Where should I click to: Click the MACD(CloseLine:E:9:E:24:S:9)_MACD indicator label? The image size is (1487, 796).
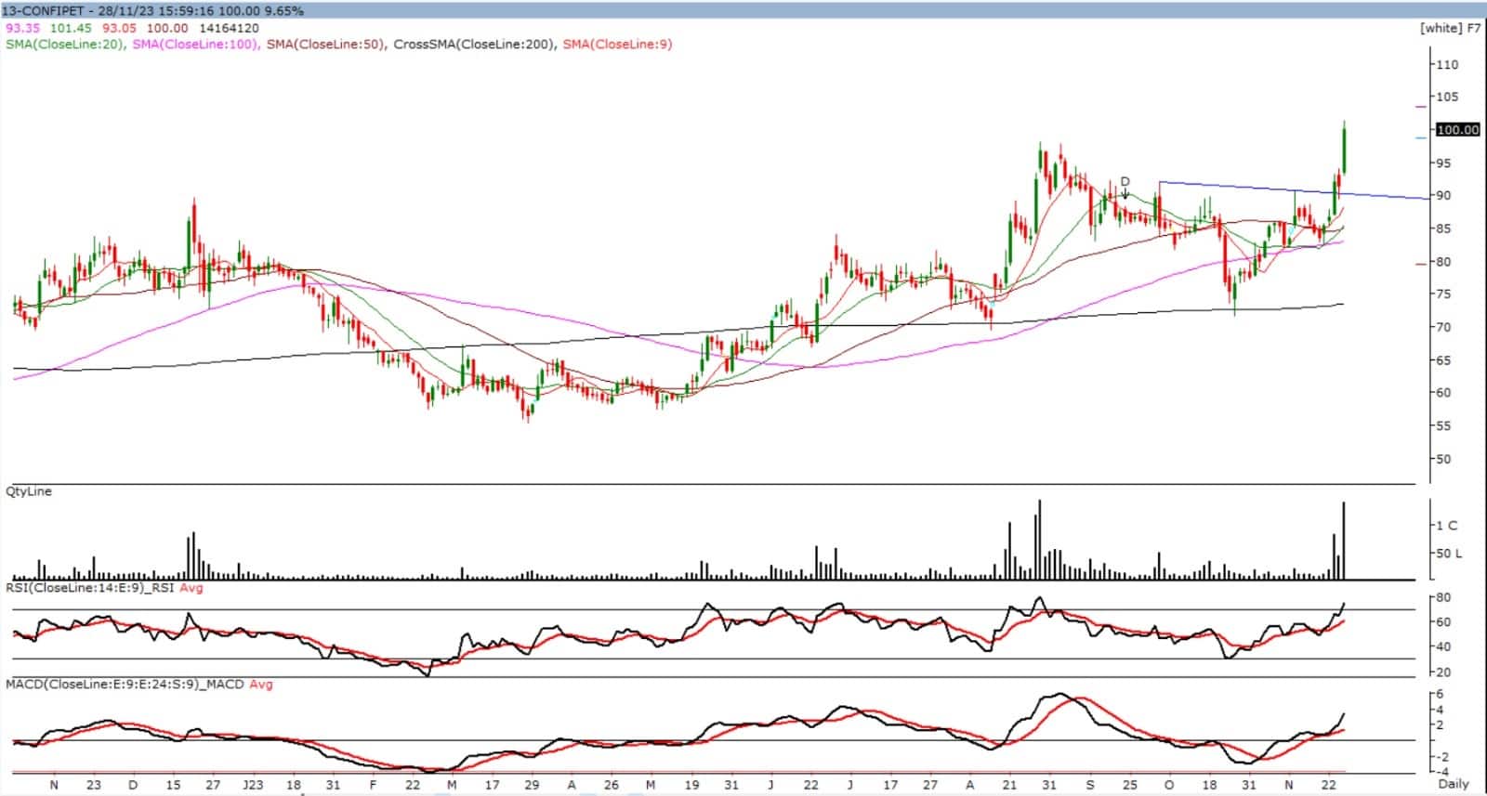click(x=125, y=685)
